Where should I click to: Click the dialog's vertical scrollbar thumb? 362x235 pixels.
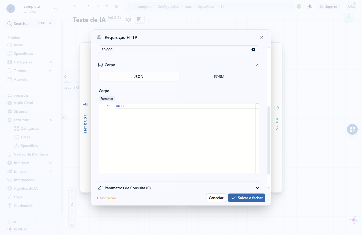tap(269, 141)
